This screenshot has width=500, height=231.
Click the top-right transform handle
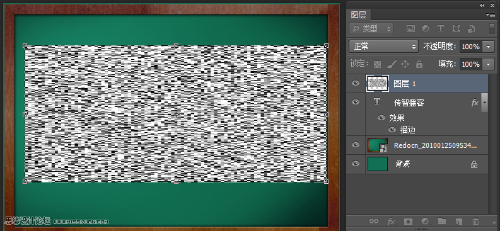pos(326,45)
